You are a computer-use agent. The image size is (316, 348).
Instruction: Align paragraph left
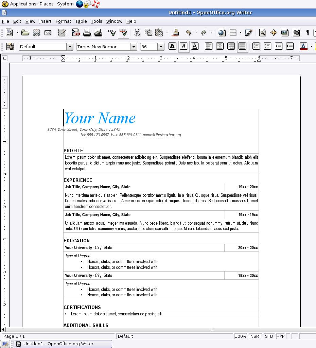(x=209, y=46)
